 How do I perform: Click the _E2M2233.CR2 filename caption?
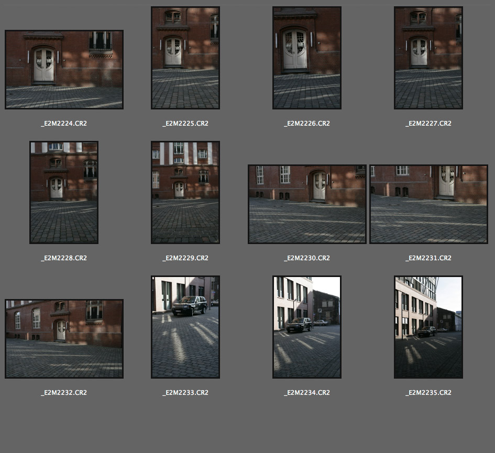pos(185,393)
